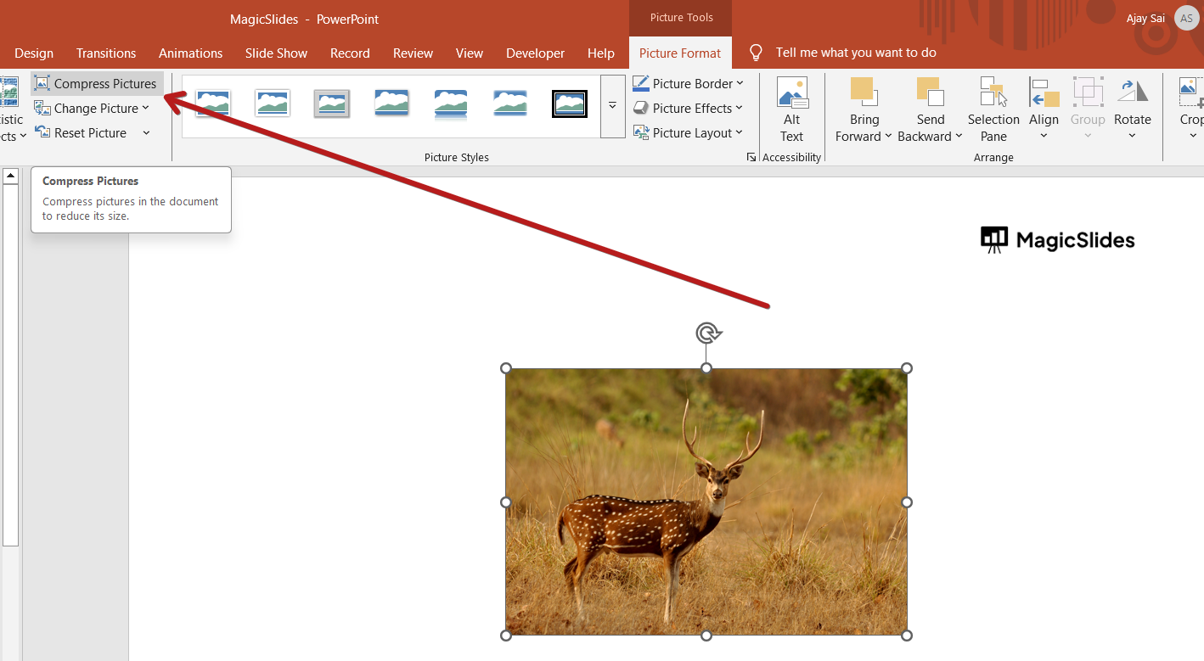1204x661 pixels.
Task: Click the Reset Picture button
Action: pyautogui.click(x=81, y=132)
